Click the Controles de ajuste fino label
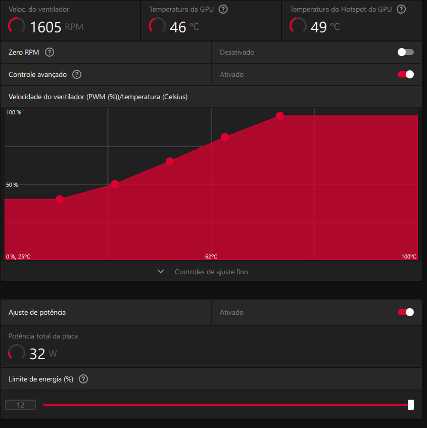Viewport: 427px width, 428px height. tap(211, 272)
